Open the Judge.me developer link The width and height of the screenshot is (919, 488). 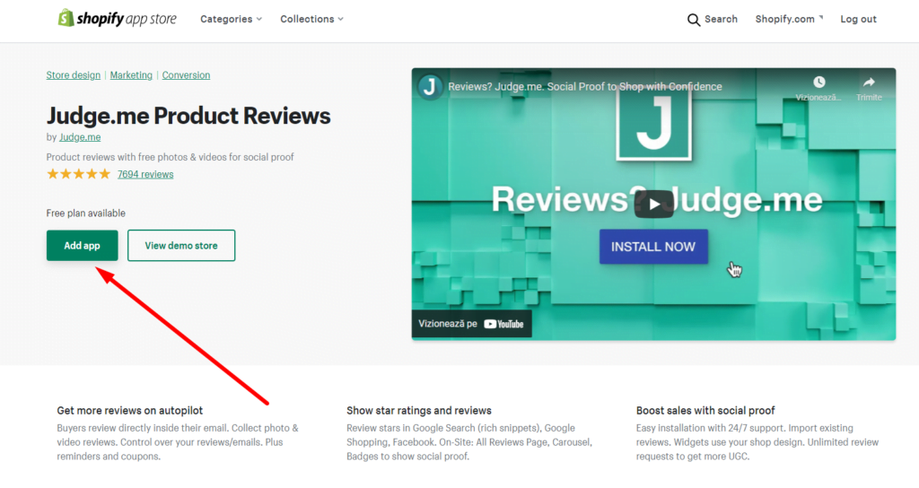[80, 137]
